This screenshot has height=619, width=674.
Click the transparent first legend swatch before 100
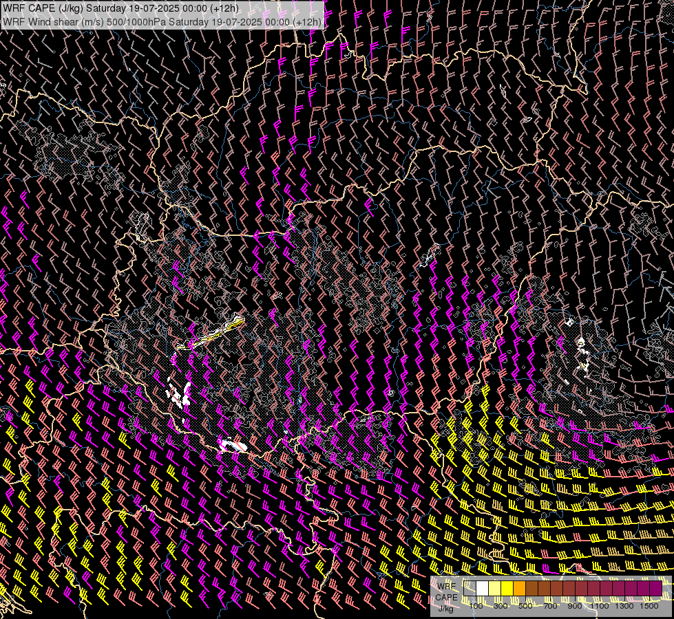coord(470,588)
